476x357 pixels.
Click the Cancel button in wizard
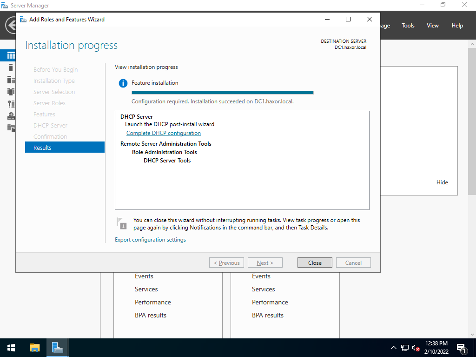353,263
